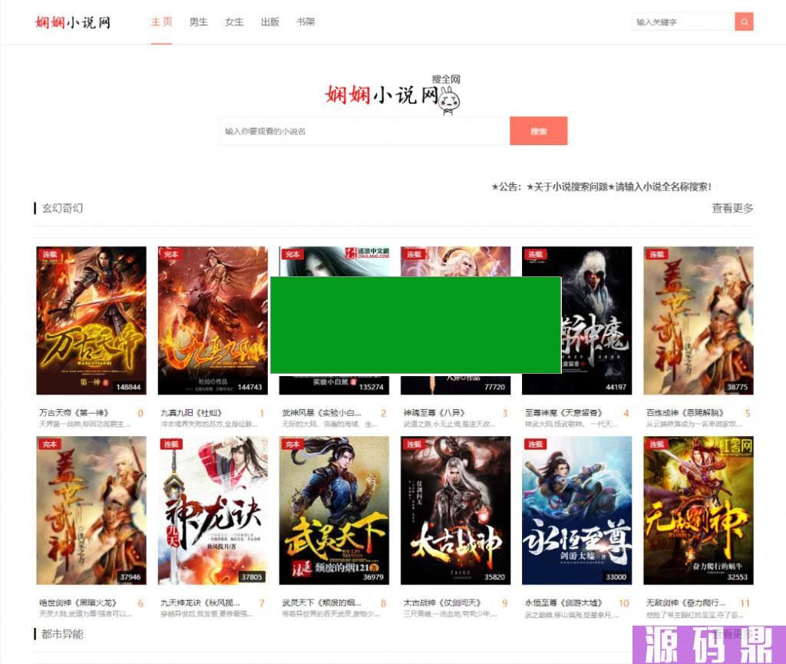Click the view count 148844

pos(128,387)
